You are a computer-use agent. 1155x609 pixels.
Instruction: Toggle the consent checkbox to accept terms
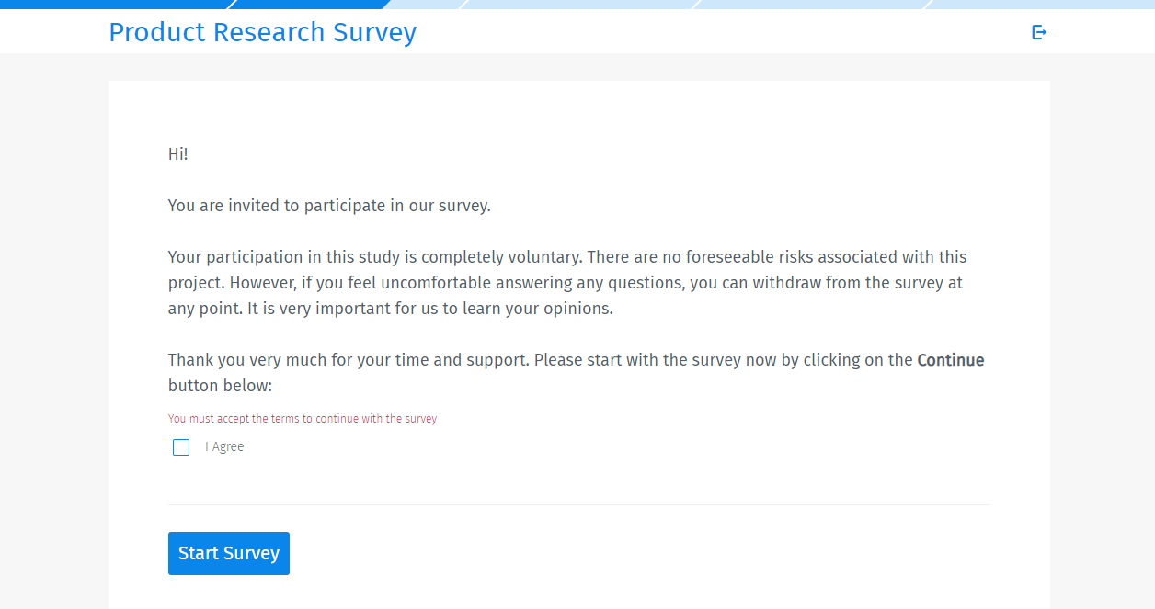click(x=181, y=447)
